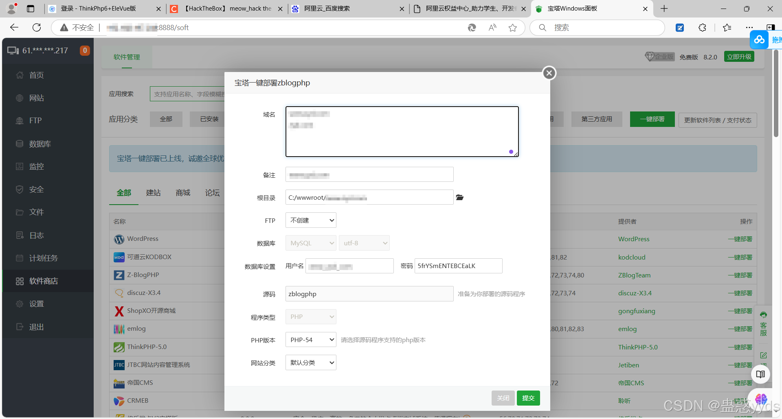Click the 源码 zblogphp input field
Image resolution: width=782 pixels, height=419 pixels.
click(x=369, y=294)
